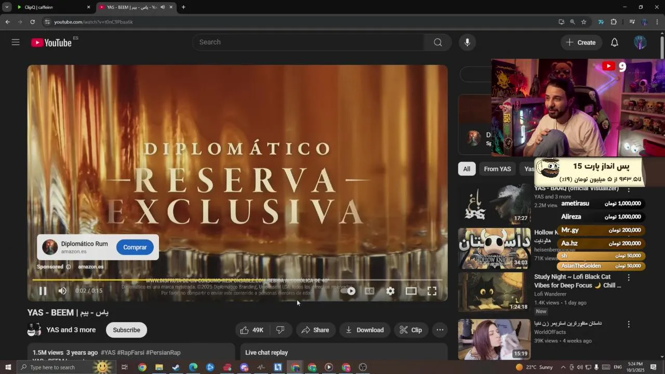Open options for the WorldOfFacts video

pyautogui.click(x=629, y=324)
